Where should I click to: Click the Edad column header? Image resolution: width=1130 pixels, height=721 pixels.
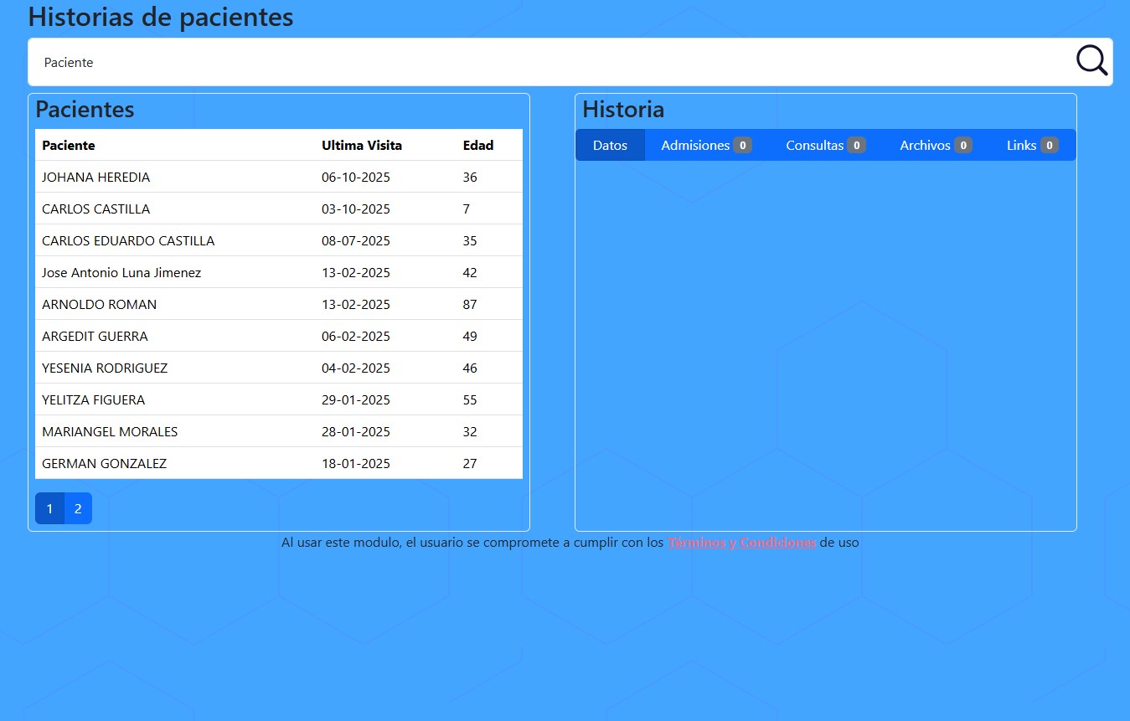point(478,146)
